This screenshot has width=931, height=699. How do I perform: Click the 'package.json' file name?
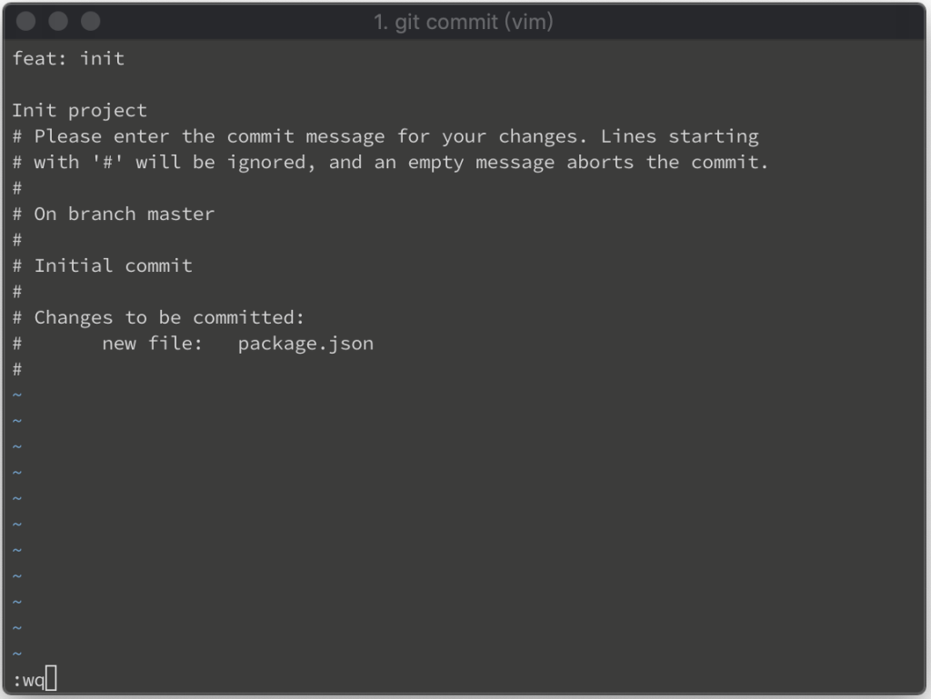coord(305,344)
